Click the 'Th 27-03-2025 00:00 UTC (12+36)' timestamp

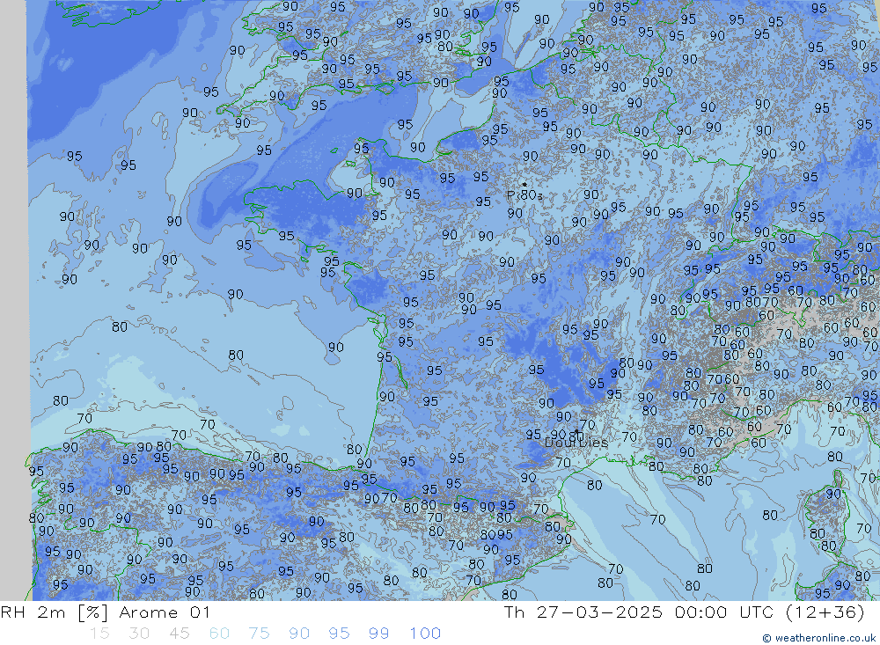tap(684, 612)
